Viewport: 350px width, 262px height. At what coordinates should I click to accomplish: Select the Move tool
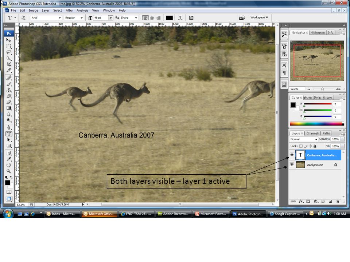(x=9, y=40)
